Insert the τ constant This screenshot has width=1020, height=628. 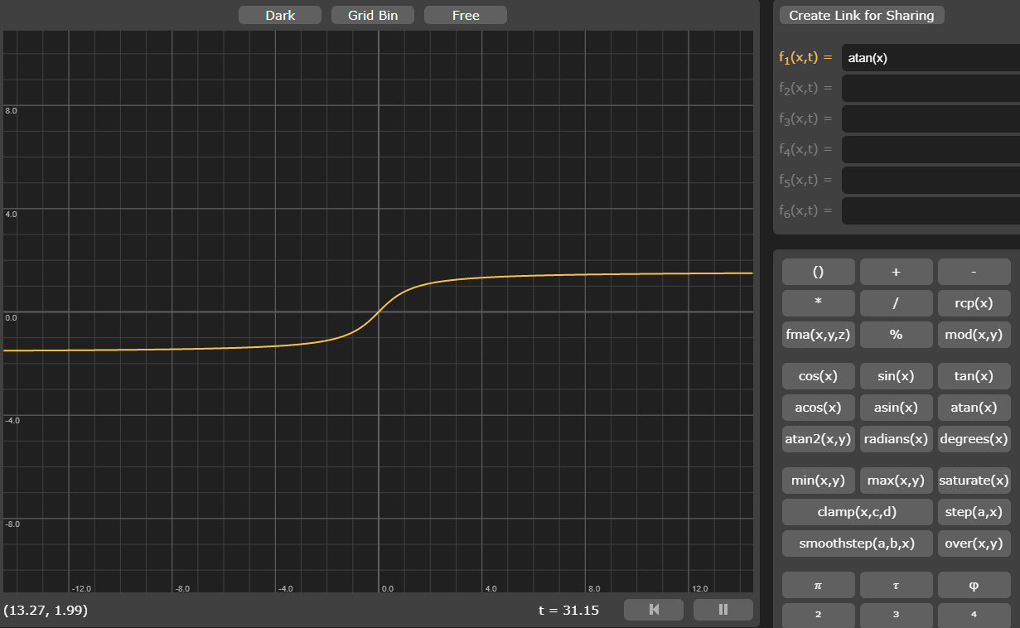pos(896,585)
